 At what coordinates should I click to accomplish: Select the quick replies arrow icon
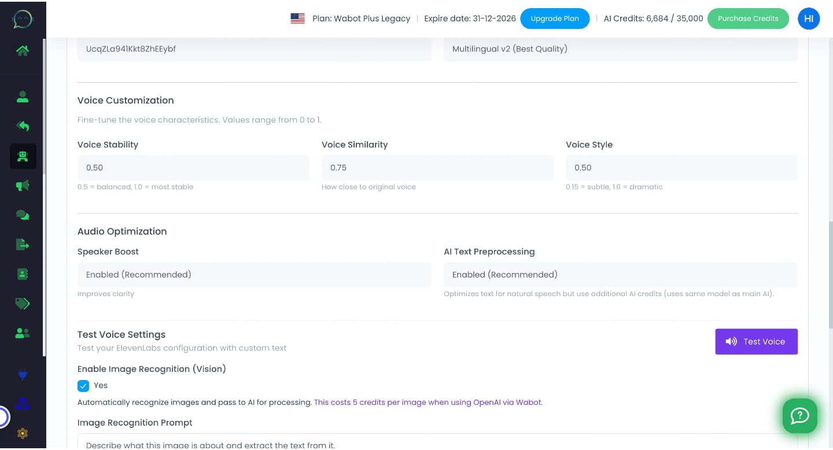pyautogui.click(x=23, y=126)
